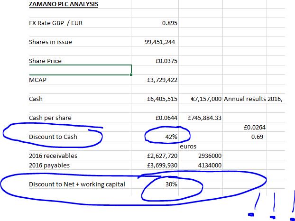The height and width of the screenshot is (221, 295).
Task: Select the €7,157,000 cash in euros cell
Action: tap(206, 99)
